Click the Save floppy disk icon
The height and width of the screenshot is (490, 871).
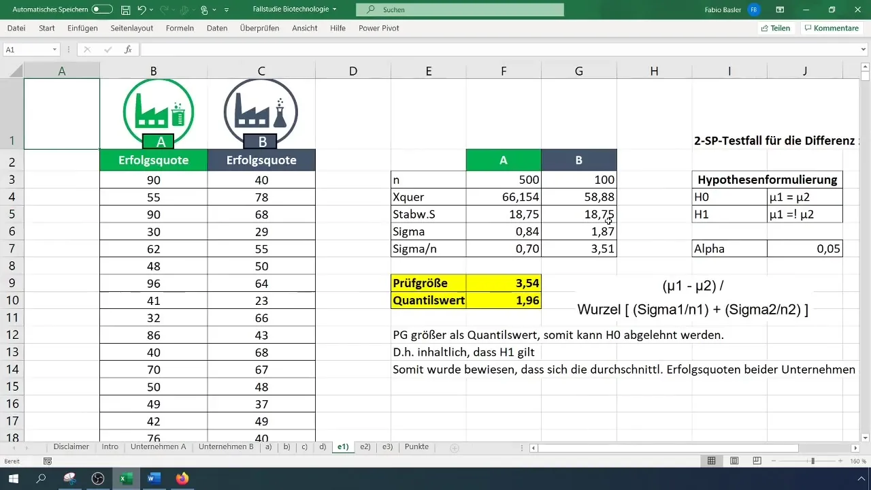125,10
